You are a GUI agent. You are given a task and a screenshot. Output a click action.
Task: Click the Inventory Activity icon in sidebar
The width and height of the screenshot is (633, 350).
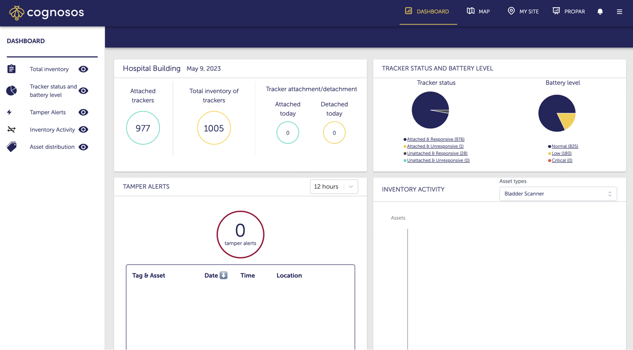[x=12, y=130]
